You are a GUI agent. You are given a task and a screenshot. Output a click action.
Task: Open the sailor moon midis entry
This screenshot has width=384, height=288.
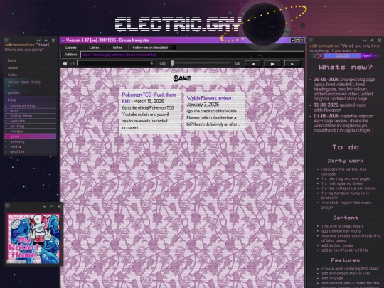(23, 82)
